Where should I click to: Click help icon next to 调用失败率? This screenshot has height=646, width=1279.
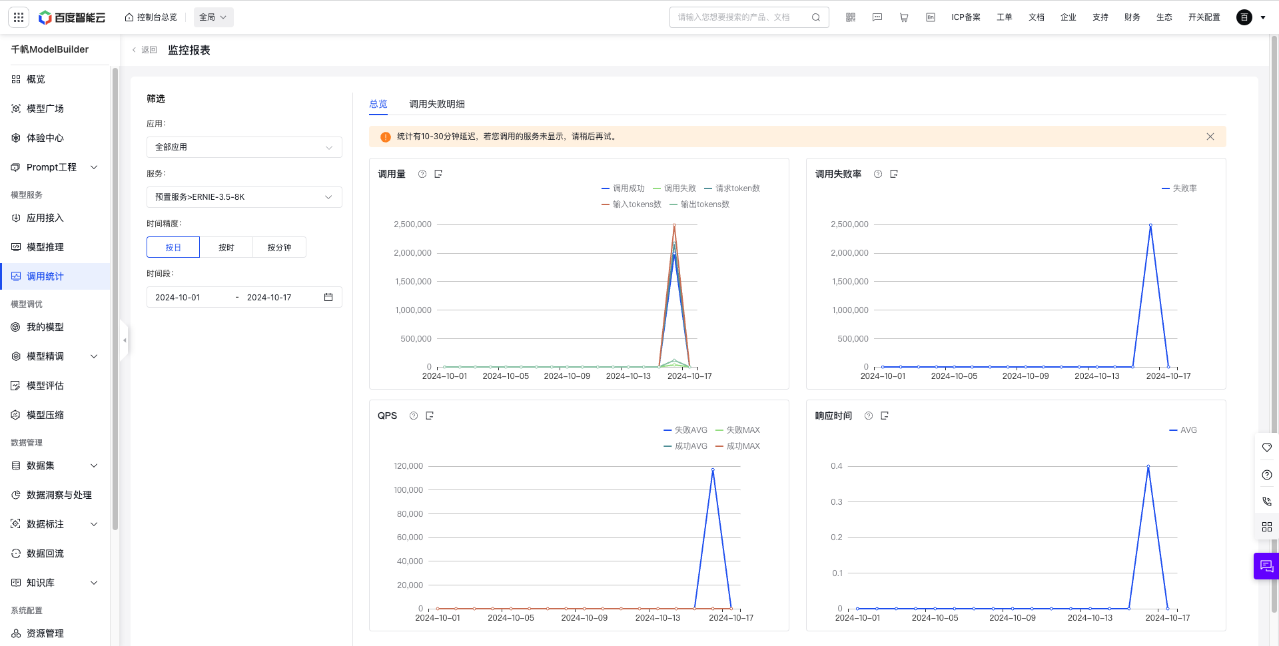pyautogui.click(x=878, y=174)
